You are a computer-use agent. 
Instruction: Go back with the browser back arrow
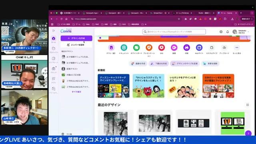(52, 19)
